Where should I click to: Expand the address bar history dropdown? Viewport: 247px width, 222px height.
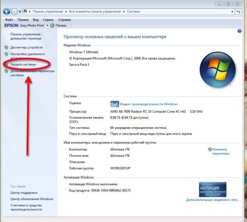click(232, 12)
